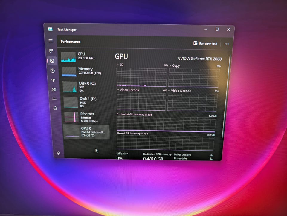Click the Disk 1 activity thumbnail graph
Image resolution: width=287 pixels, height=216 pixels.
(x=71, y=102)
